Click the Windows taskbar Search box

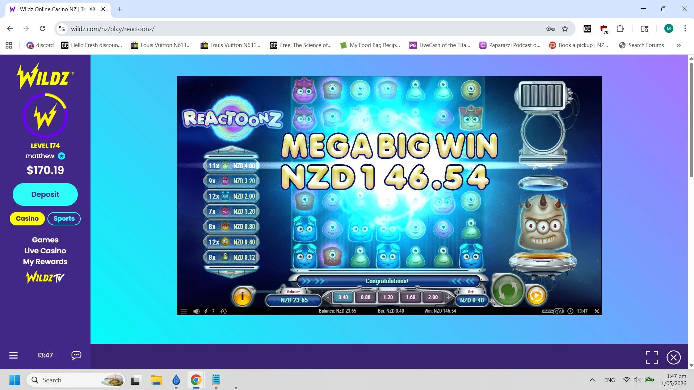click(76, 380)
